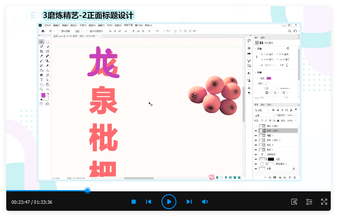The height and width of the screenshot is (217, 337).
Task: Enable the auto-select checkbox in options bar
Action: (x=59, y=31)
